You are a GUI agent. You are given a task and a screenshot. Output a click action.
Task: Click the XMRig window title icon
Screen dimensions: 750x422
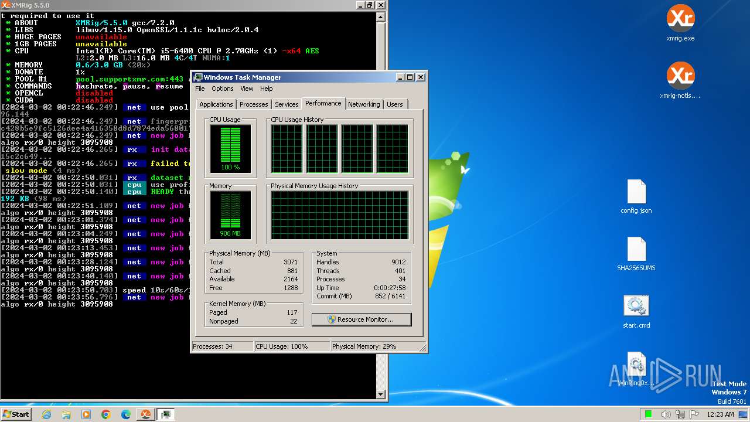[x=5, y=5]
